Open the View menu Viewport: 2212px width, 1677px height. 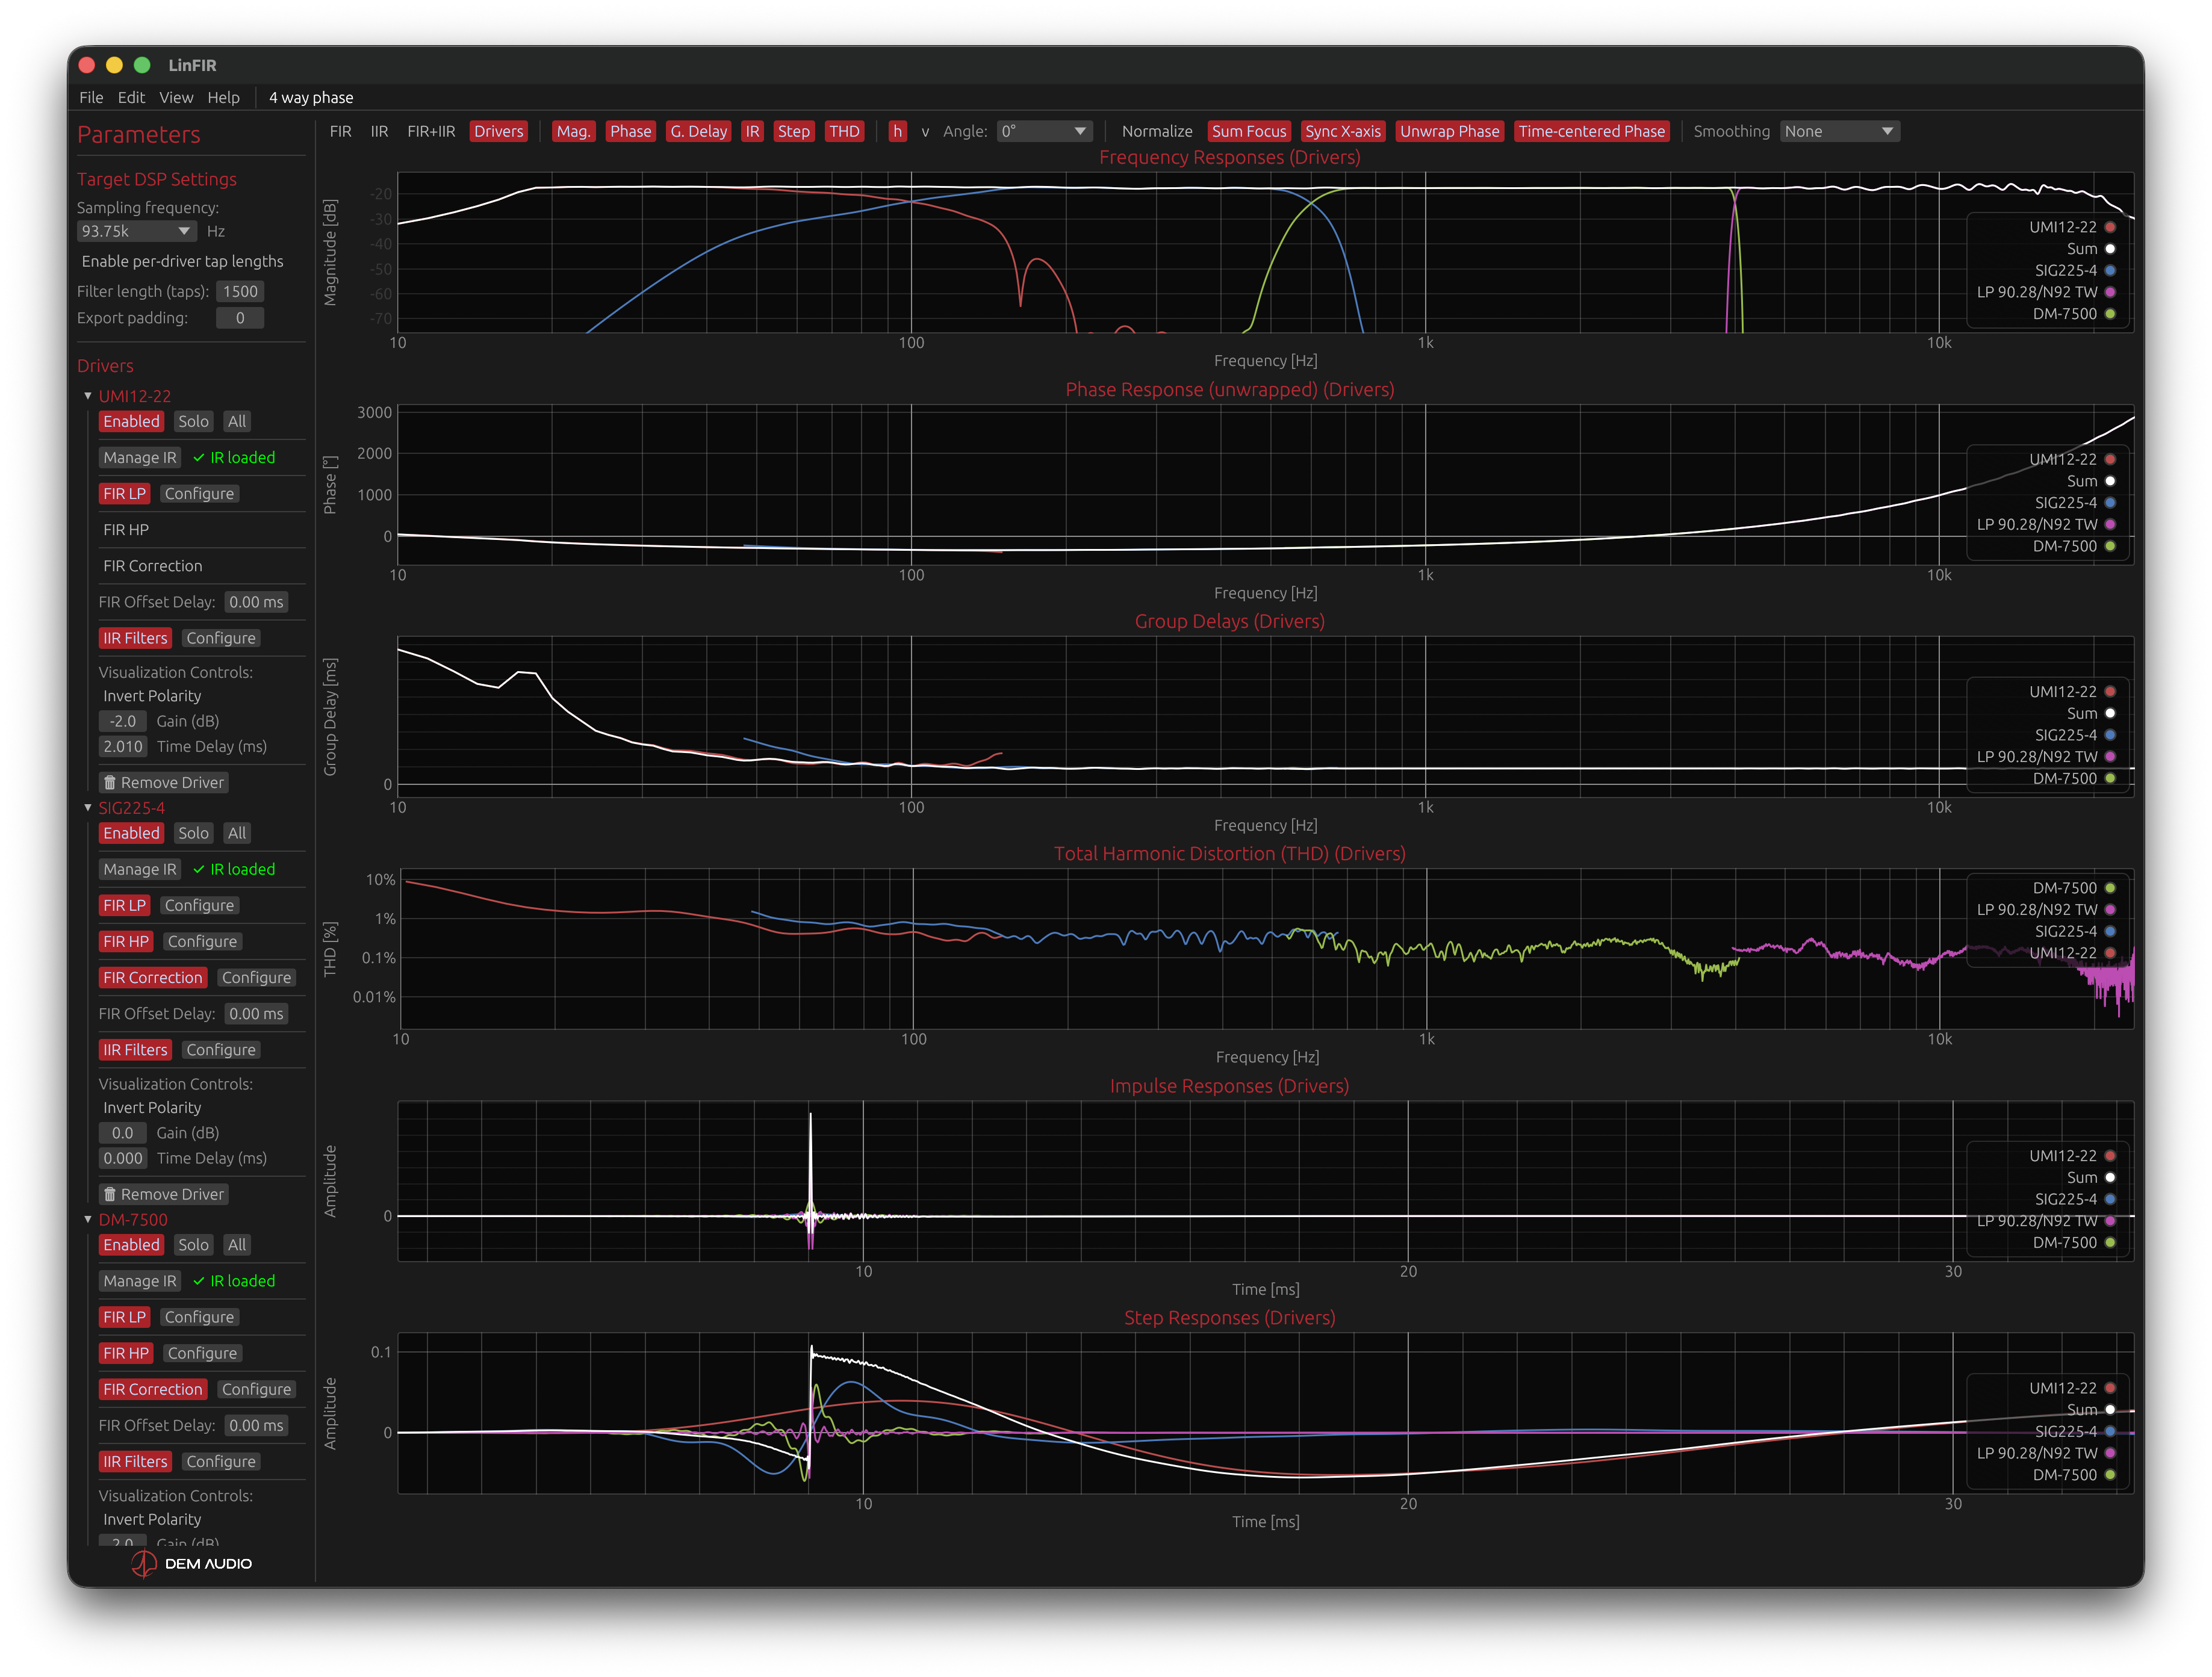[176, 97]
